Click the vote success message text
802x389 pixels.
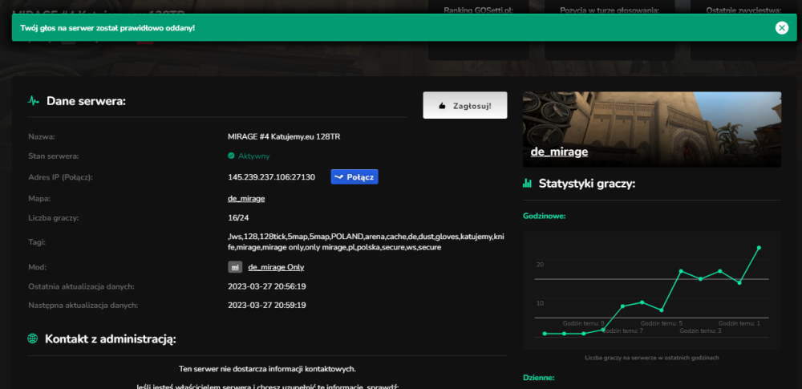pyautogui.click(x=107, y=27)
